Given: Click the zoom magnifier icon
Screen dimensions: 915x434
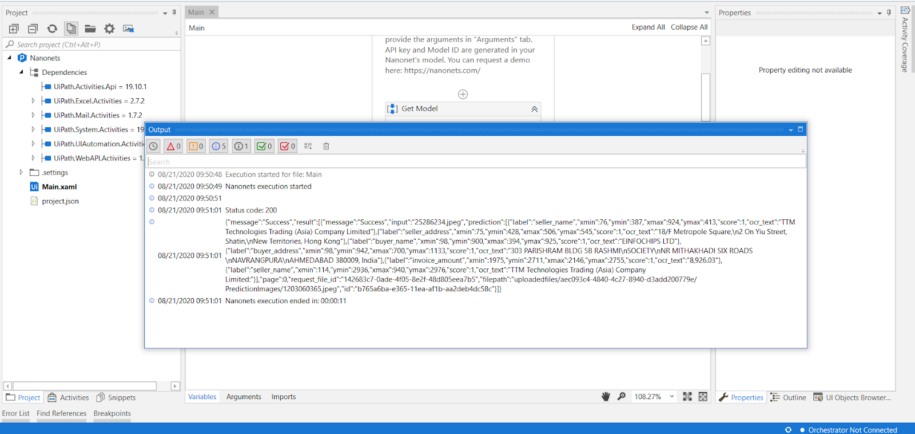Looking at the screenshot, I should pos(621,396).
